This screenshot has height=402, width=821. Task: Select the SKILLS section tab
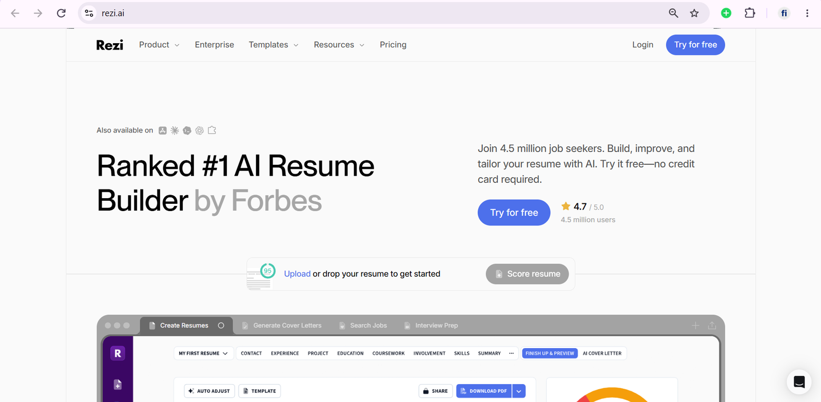(x=462, y=353)
